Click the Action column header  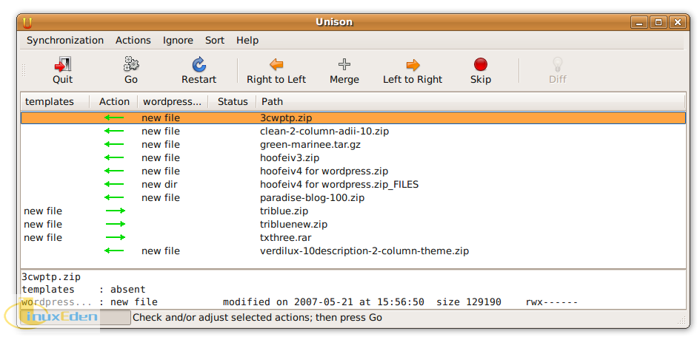[x=114, y=101]
